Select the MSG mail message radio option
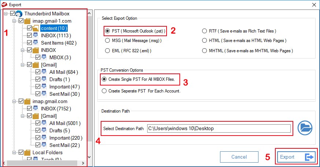Viewport: 320px width, 167px height. tap(107, 41)
